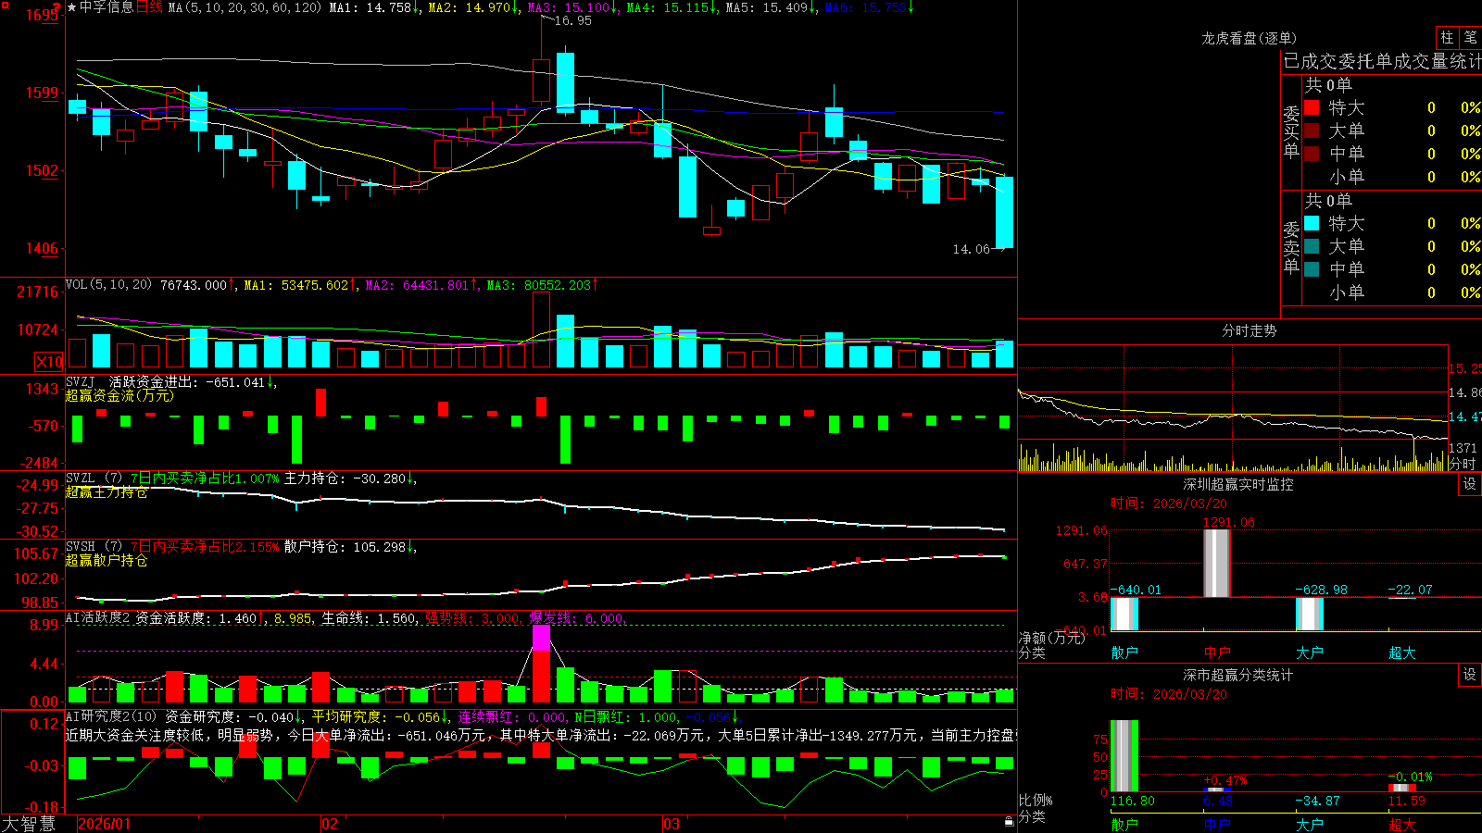Viewport: 1482px width, 833px height.
Task: Click the padlock icon at chart bottom-right
Action: 1010,821
